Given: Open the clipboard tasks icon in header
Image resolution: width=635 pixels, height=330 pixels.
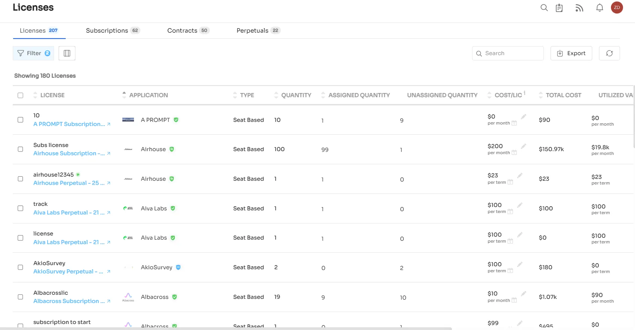Looking at the screenshot, I should 559,8.
